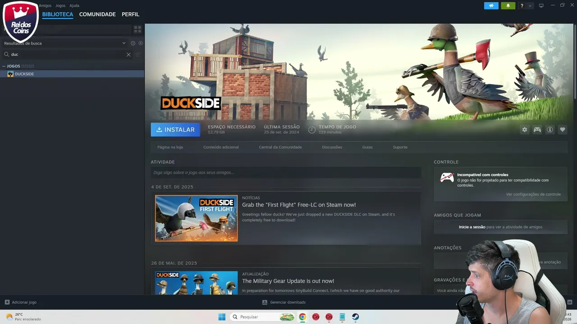577x324 pixels.
Task: Click the Pesquisar taskbar search box
Action: coord(263,317)
